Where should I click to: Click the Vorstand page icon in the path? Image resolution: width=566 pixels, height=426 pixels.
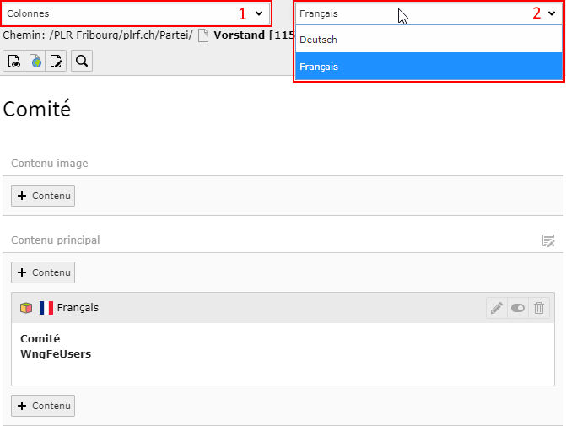202,36
